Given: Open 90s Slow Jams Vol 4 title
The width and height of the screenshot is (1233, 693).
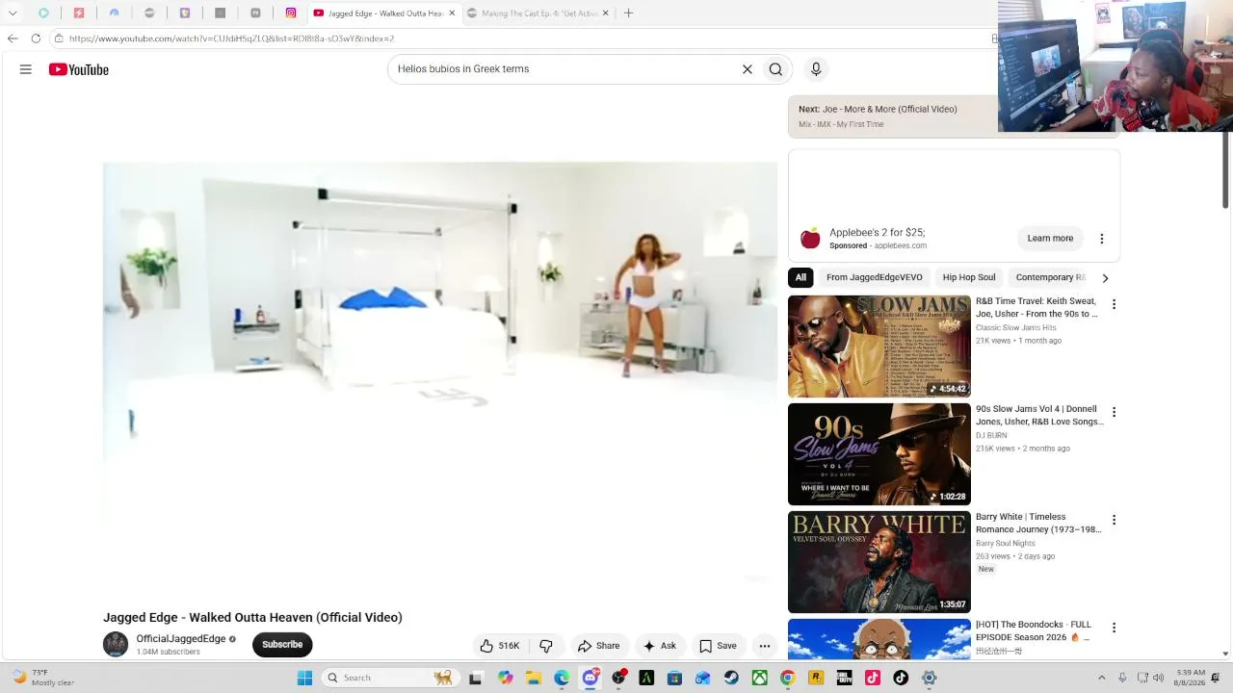Looking at the screenshot, I should point(1039,415).
